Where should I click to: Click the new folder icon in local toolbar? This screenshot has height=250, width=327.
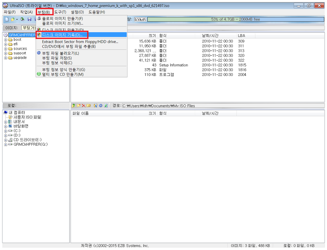coord(78,106)
